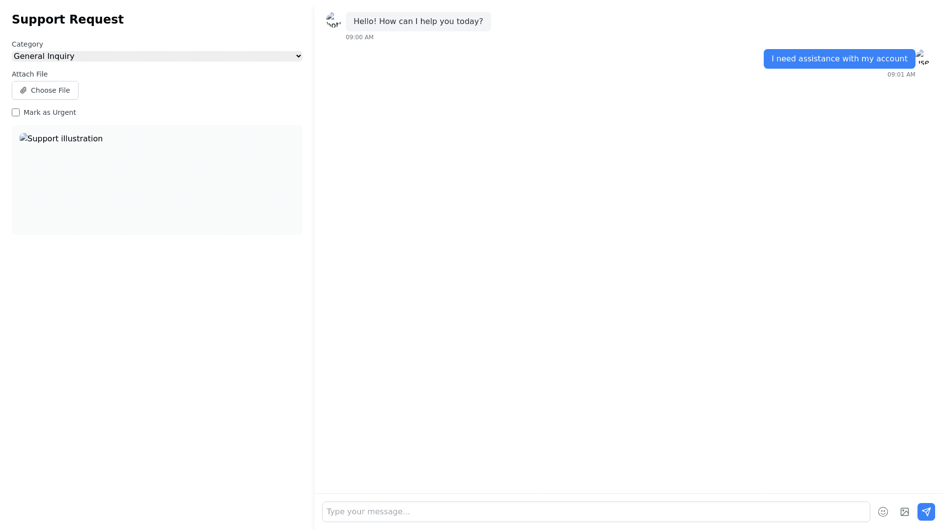Click the bot avatar image
The image size is (943, 530).
coord(333,20)
